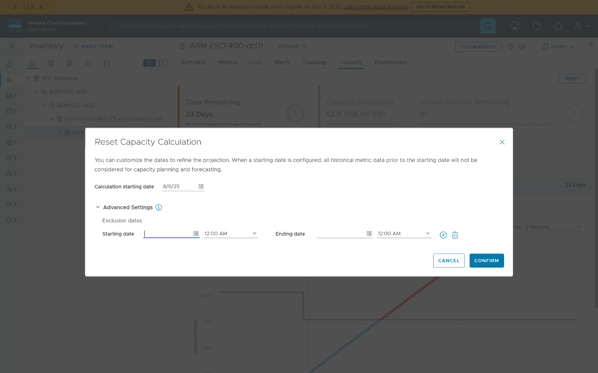Confirm the capacity calculation reset
This screenshot has width=598, height=373.
pyautogui.click(x=486, y=261)
